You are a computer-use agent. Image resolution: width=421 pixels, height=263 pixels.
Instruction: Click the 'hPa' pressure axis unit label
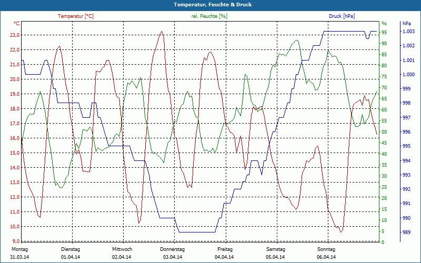(x=407, y=24)
